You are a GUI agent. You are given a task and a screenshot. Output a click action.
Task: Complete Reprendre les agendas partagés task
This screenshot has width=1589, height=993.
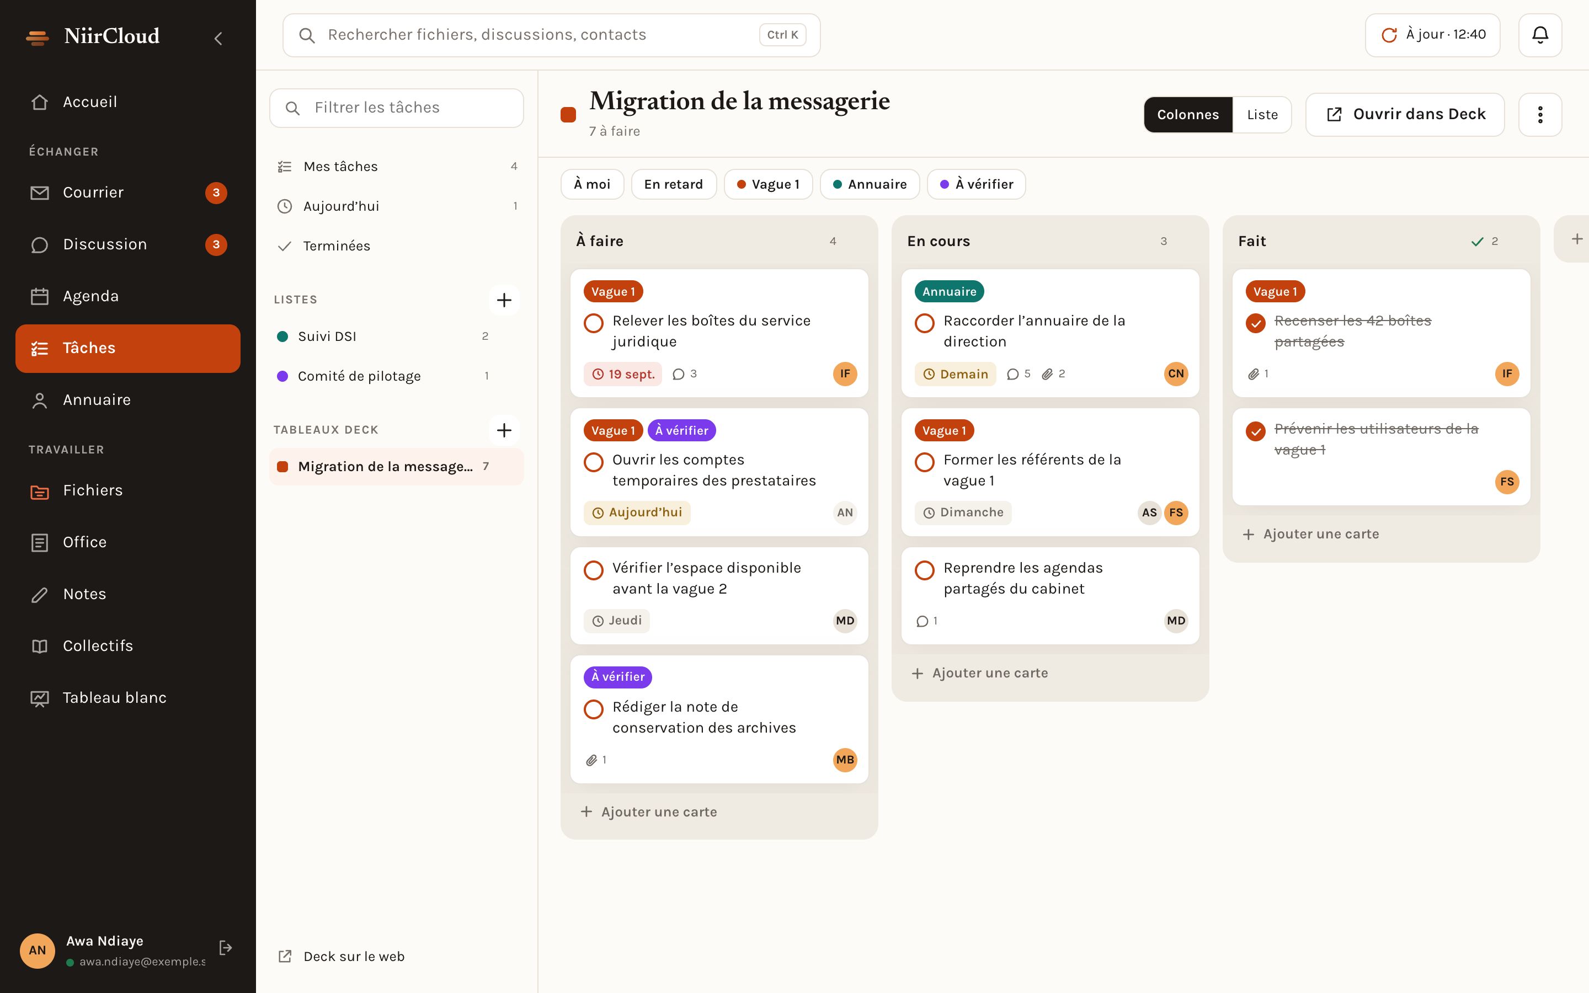coord(925,569)
